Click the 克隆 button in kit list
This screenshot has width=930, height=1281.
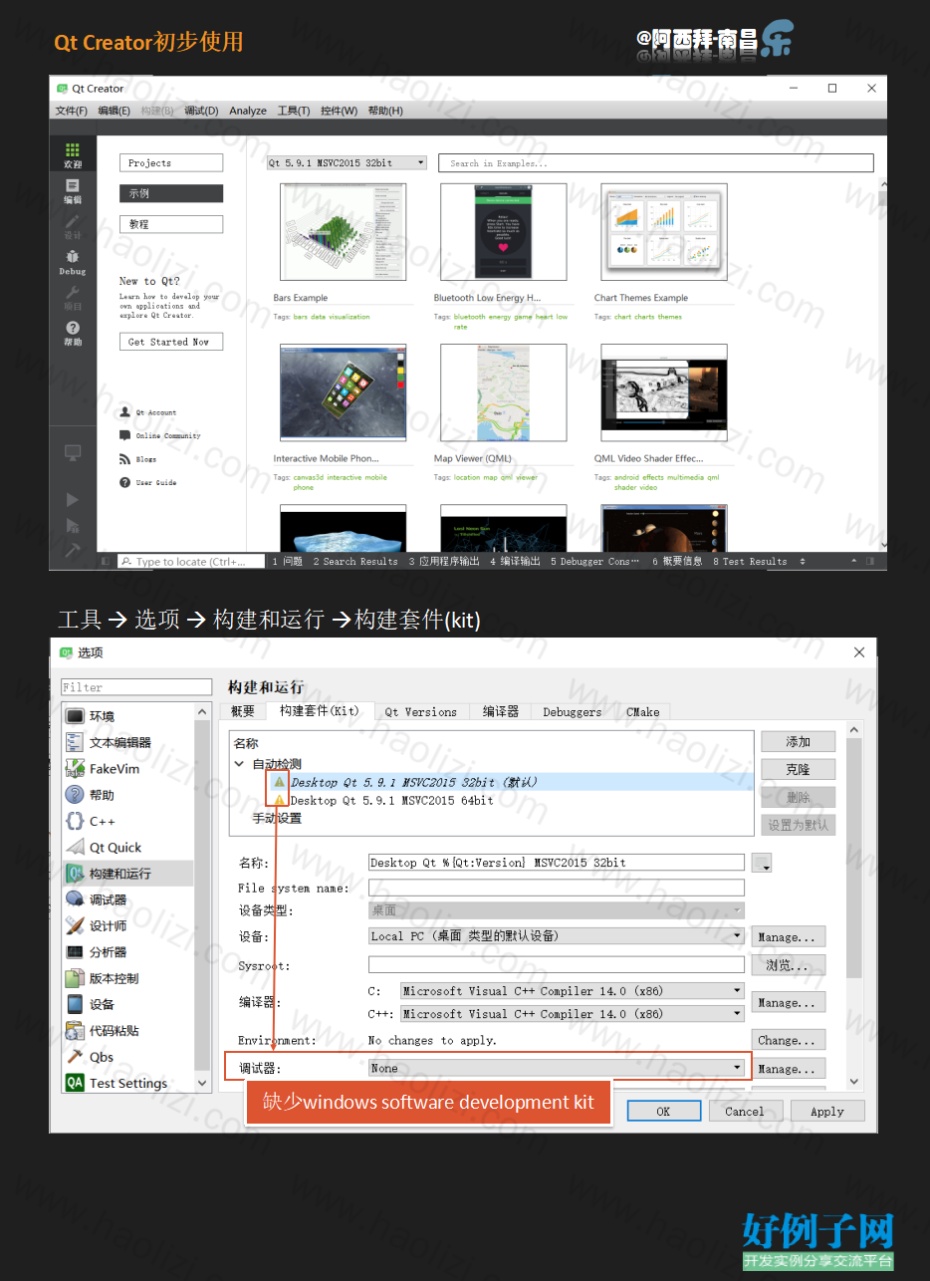[x=798, y=770]
